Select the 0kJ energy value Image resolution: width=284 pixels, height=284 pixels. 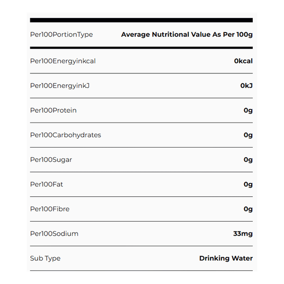(x=246, y=86)
